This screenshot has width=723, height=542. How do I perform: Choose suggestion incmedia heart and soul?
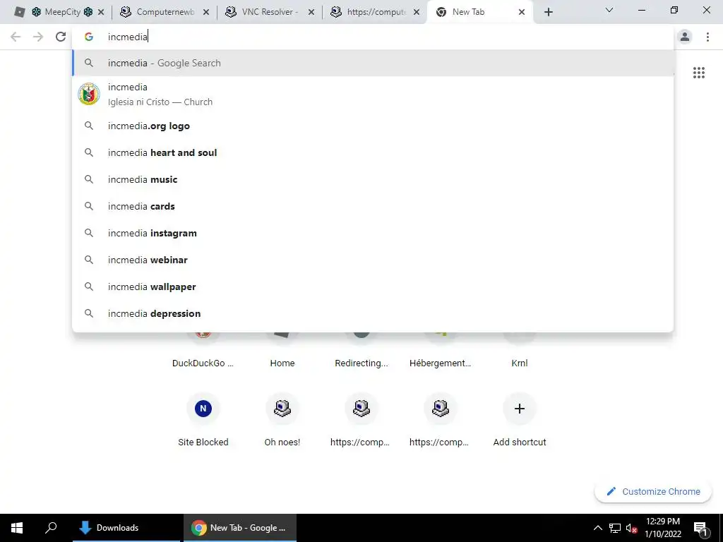click(x=373, y=152)
